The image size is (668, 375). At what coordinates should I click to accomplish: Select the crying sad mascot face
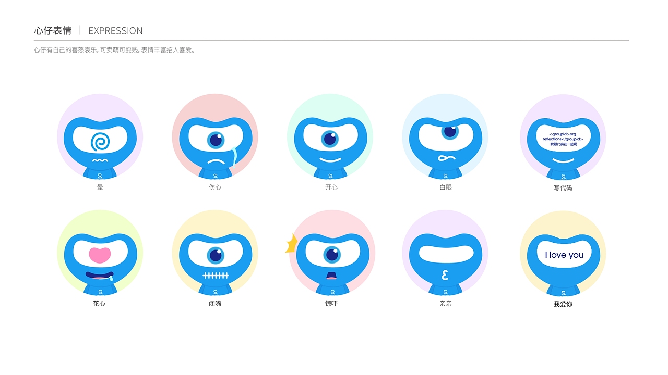(x=215, y=136)
